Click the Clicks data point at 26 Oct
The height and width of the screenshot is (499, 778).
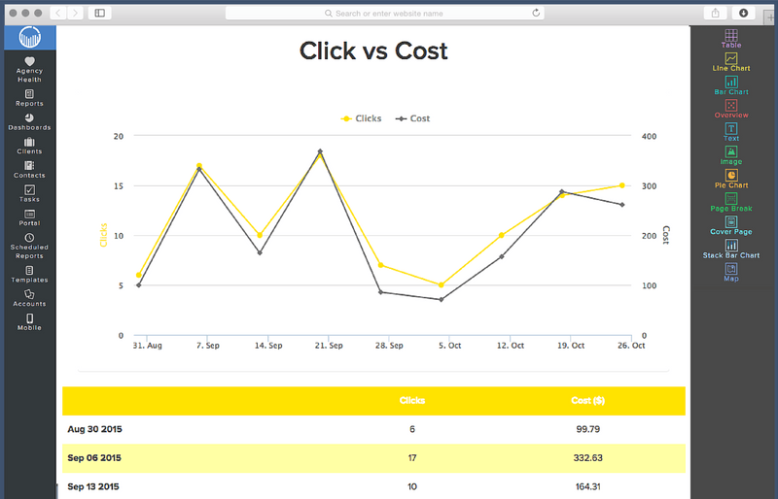621,185
